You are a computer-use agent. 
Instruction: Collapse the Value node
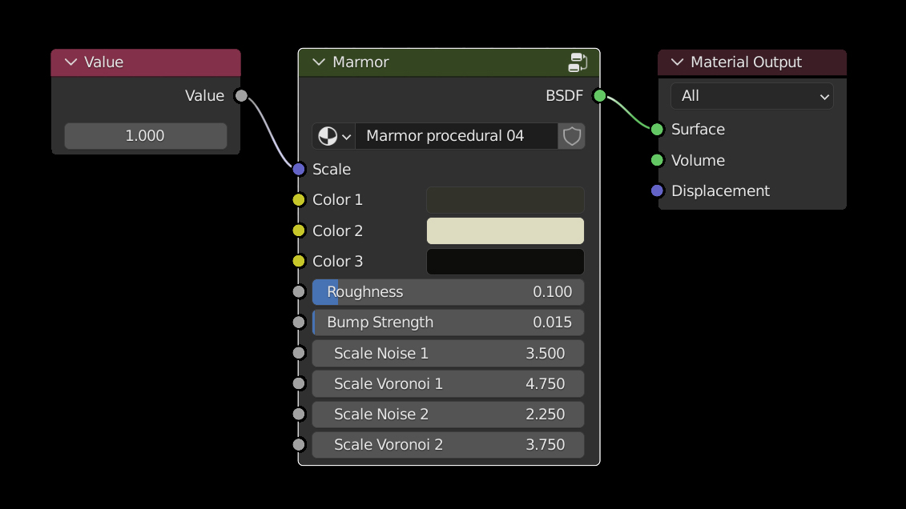[70, 62]
